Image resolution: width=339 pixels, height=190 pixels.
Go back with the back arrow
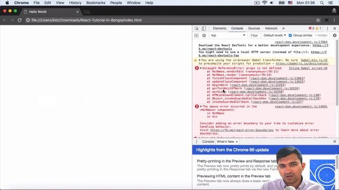coord(5,20)
